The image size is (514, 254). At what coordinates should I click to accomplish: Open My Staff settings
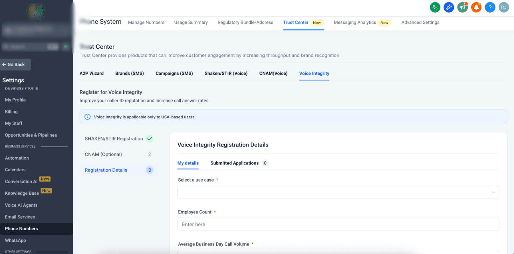[x=14, y=123]
